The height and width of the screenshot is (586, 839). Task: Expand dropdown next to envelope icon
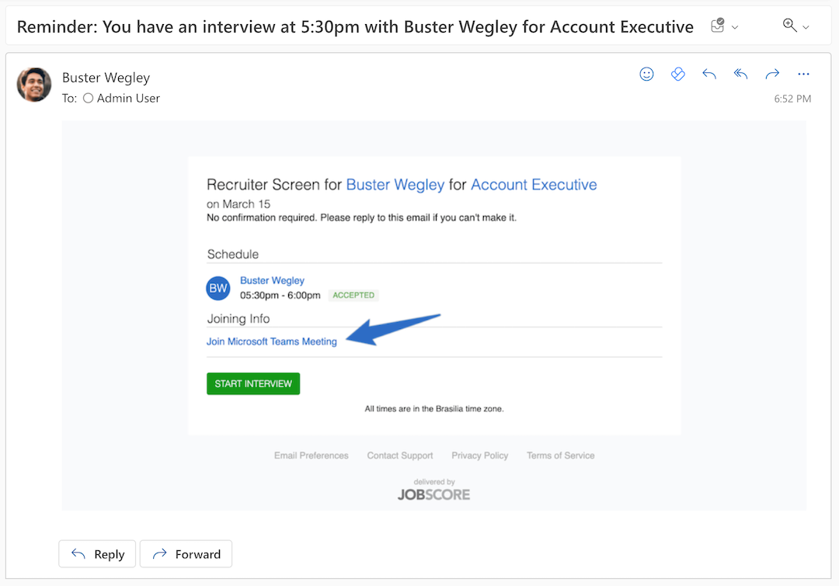(x=735, y=27)
